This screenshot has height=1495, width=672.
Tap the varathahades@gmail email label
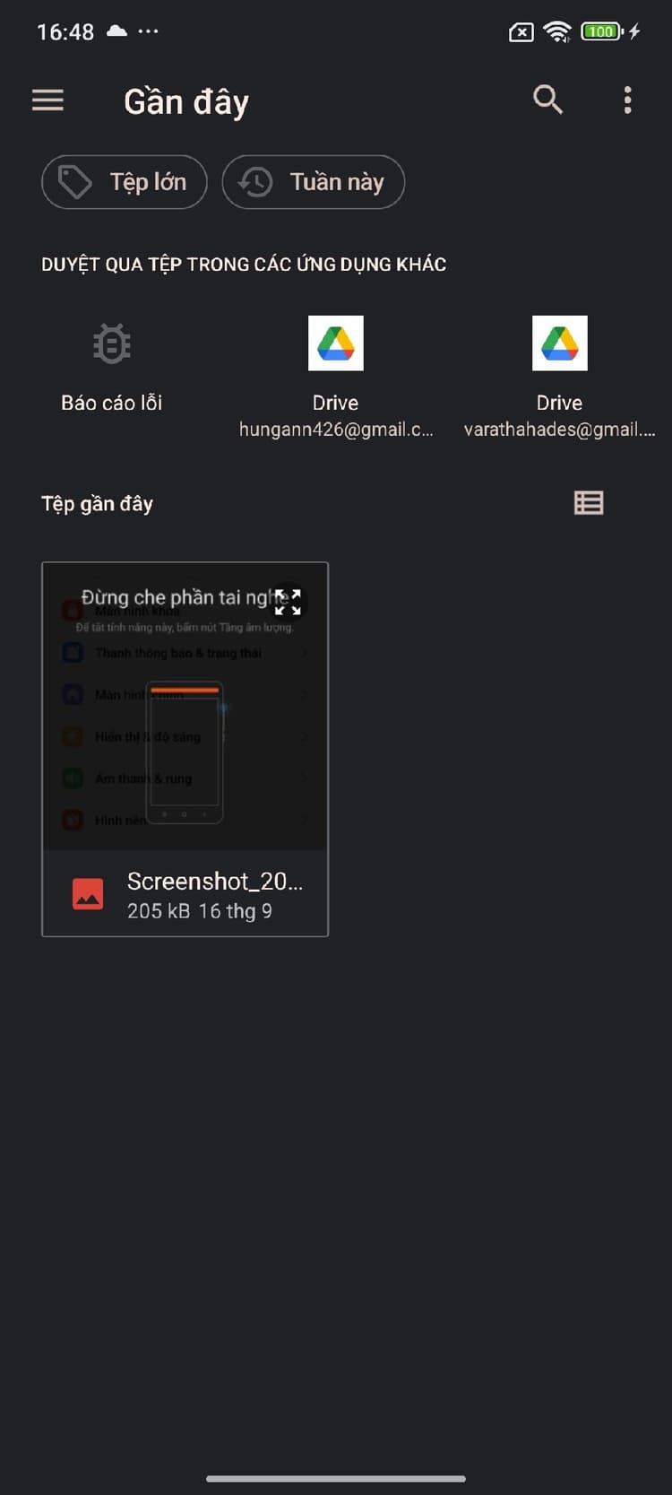click(560, 430)
